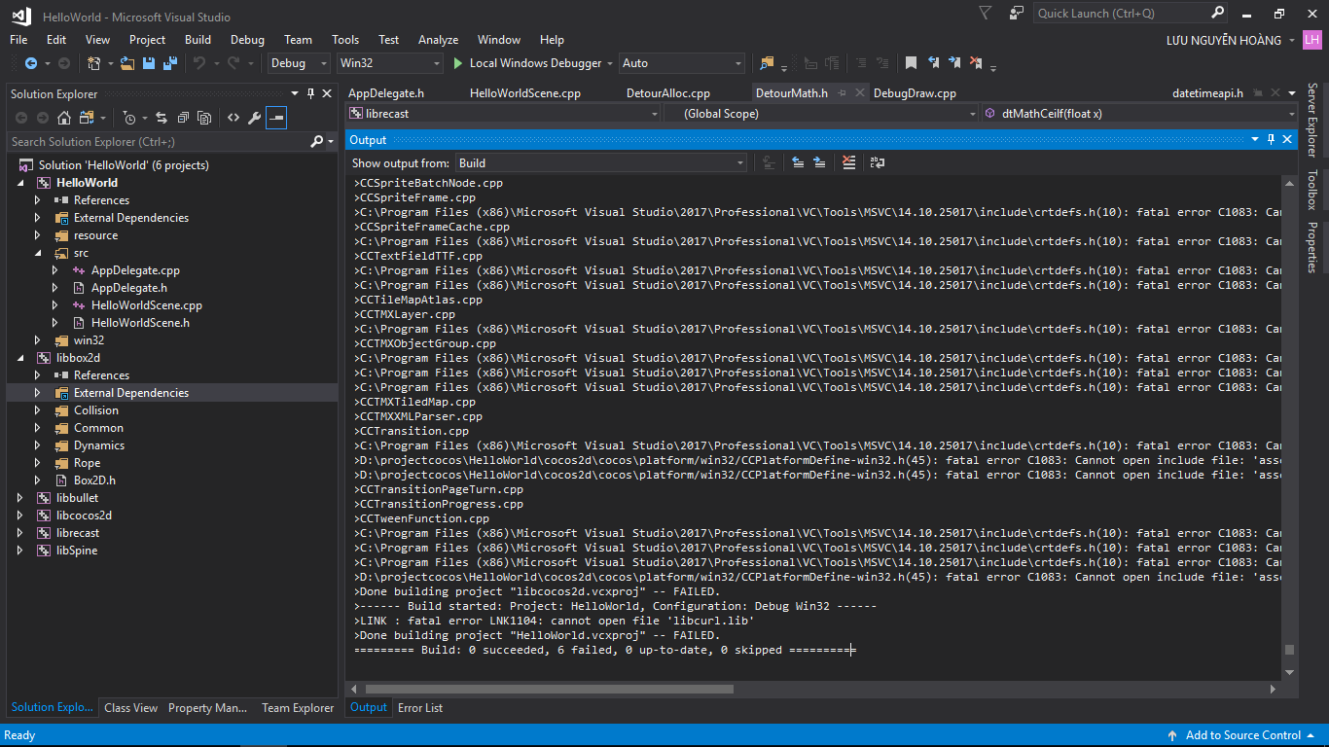Image resolution: width=1329 pixels, height=747 pixels.
Task: Expand the libSpine project node
Action: click(20, 551)
